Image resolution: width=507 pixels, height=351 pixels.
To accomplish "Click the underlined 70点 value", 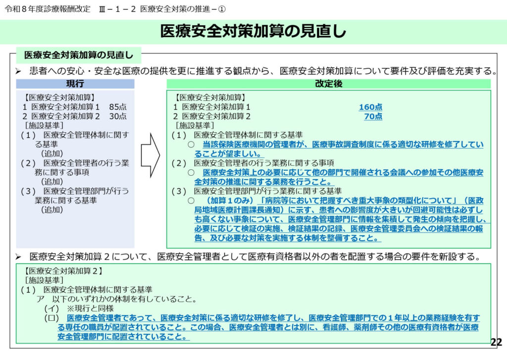I will pyautogui.click(x=373, y=116).
